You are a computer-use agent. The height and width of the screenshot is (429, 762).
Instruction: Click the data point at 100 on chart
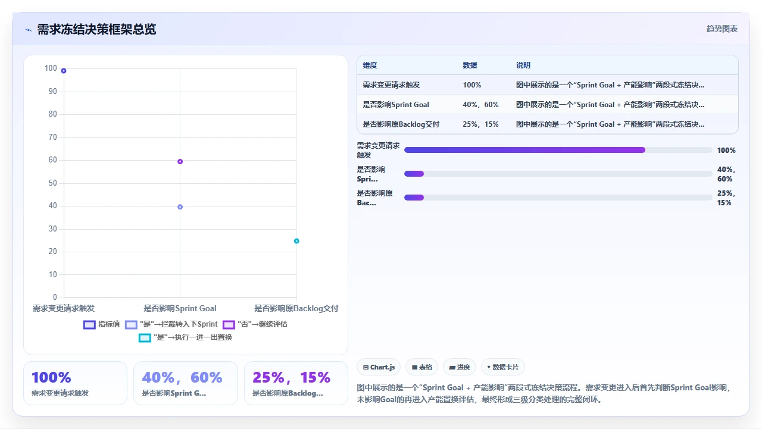[64, 71]
